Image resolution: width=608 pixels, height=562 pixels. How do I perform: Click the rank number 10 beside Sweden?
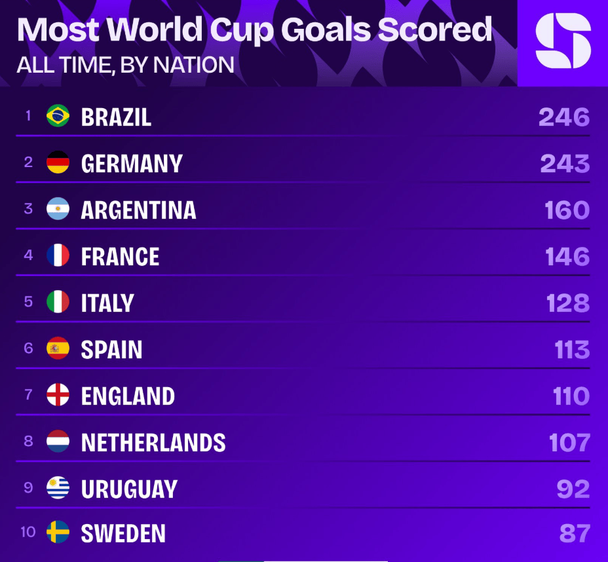(x=28, y=532)
